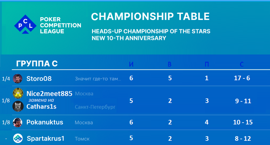
Task: Click the Poker Competition League title text
Action: pyautogui.click(x=61, y=25)
